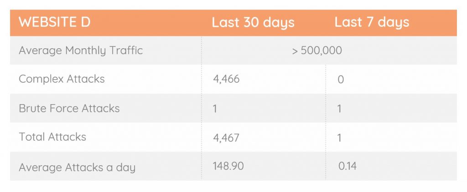Click Brute Force Attacks 7-day value 1

[x=339, y=109]
